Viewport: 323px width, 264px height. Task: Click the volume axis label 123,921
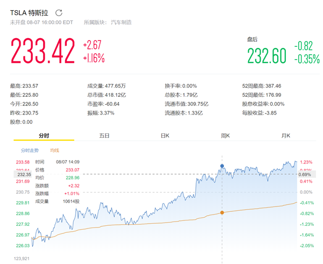22,259
